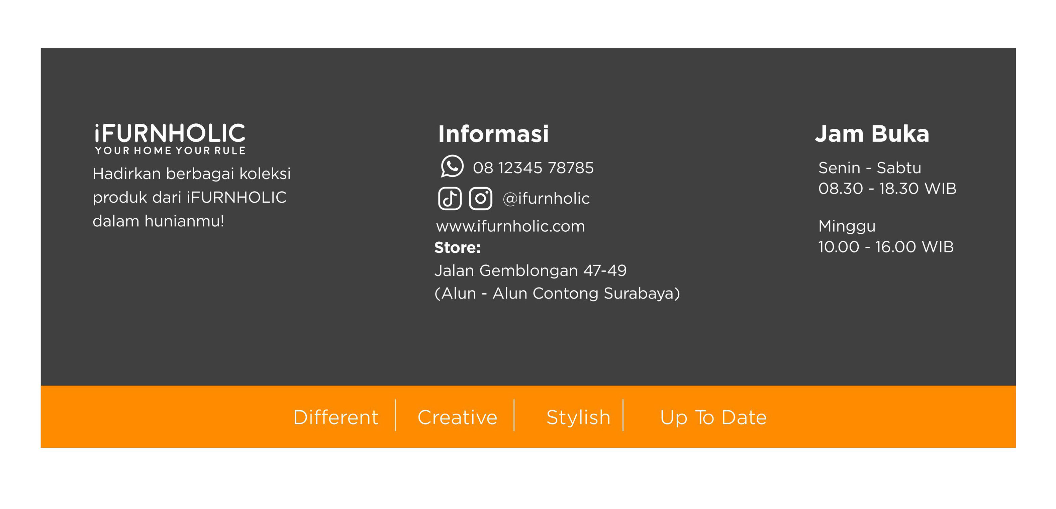1056x509 pixels.
Task: Open the @ifurnholic social handle
Action: pyautogui.click(x=546, y=198)
